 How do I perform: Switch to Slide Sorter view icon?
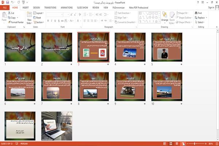[x=171, y=143]
